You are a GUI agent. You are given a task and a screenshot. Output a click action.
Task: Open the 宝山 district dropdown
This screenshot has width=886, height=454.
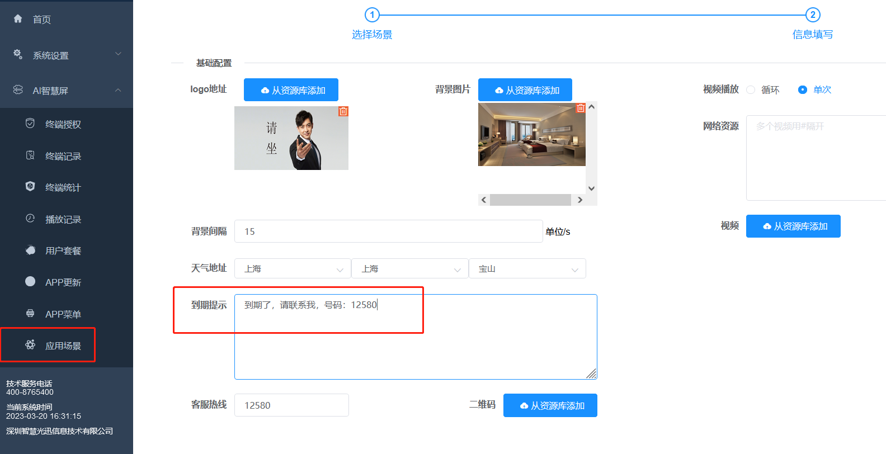point(527,269)
